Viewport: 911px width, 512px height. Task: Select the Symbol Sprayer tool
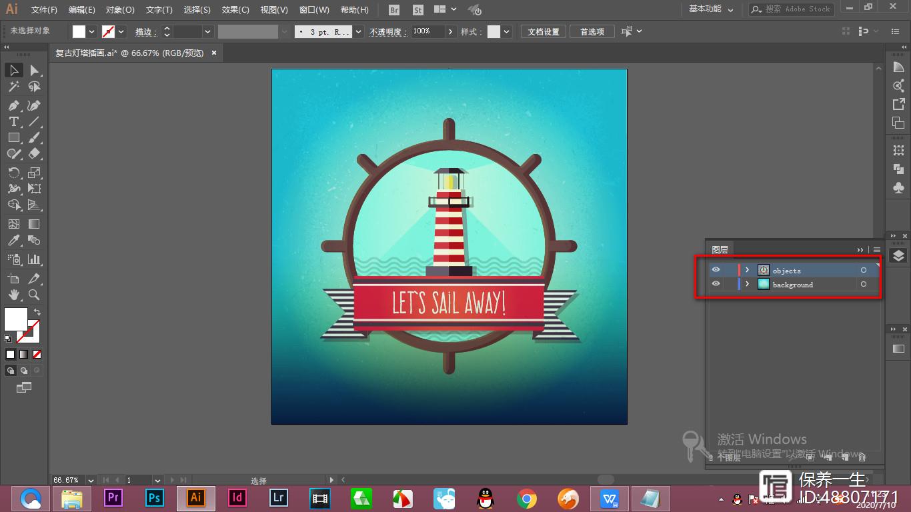click(13, 259)
